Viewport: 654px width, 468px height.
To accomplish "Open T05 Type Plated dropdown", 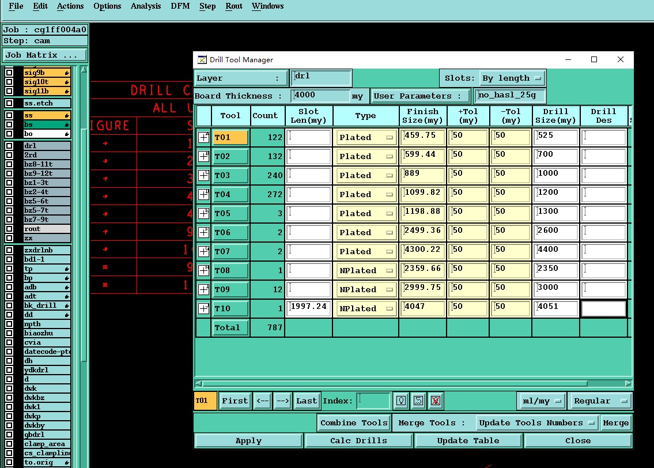I will coord(366,213).
